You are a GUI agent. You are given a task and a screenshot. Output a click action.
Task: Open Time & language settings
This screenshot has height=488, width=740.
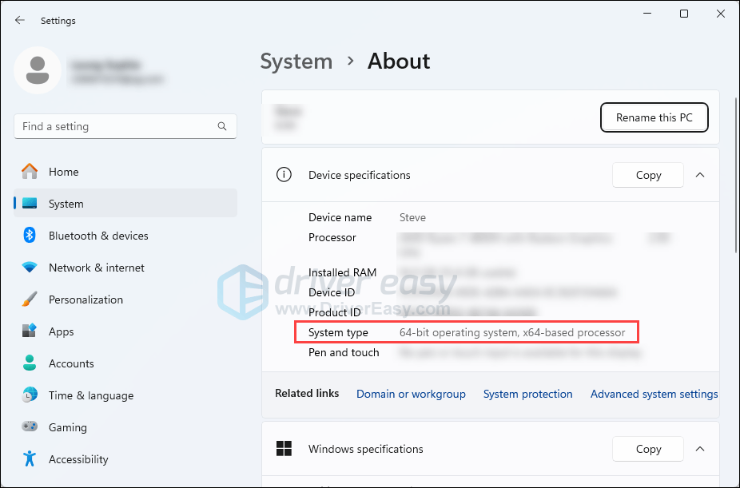90,395
